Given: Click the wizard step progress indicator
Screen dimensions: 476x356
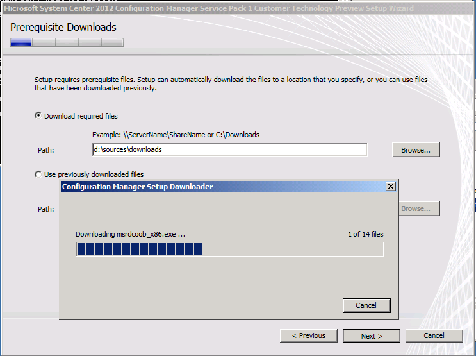Looking at the screenshot, I should (x=67, y=42).
